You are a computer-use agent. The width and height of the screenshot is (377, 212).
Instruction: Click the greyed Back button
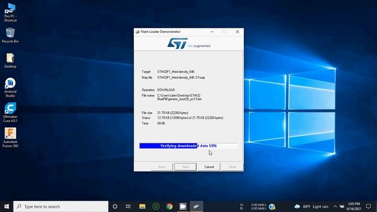162,167
